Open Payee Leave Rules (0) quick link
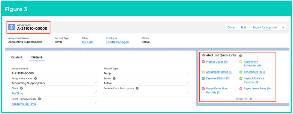293x114 pixels. coord(257,88)
